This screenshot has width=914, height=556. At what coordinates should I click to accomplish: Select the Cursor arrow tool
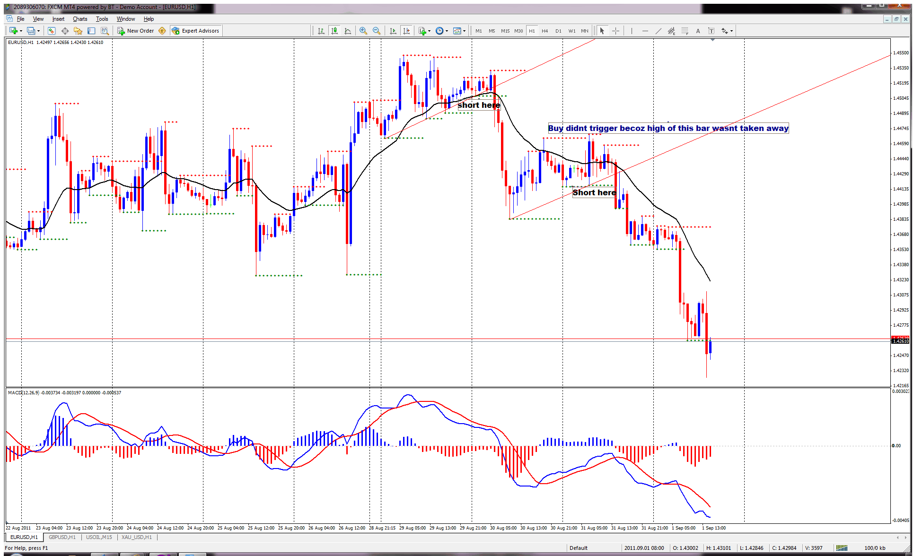pos(602,31)
